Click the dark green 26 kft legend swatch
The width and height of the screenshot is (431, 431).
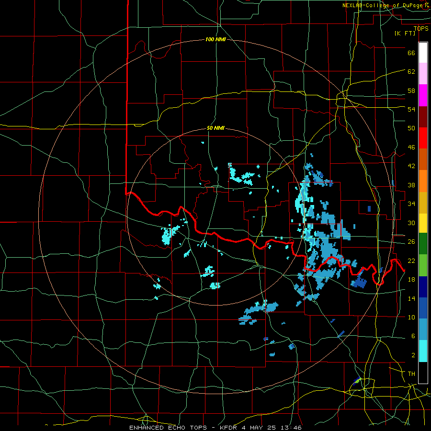[x=423, y=244]
